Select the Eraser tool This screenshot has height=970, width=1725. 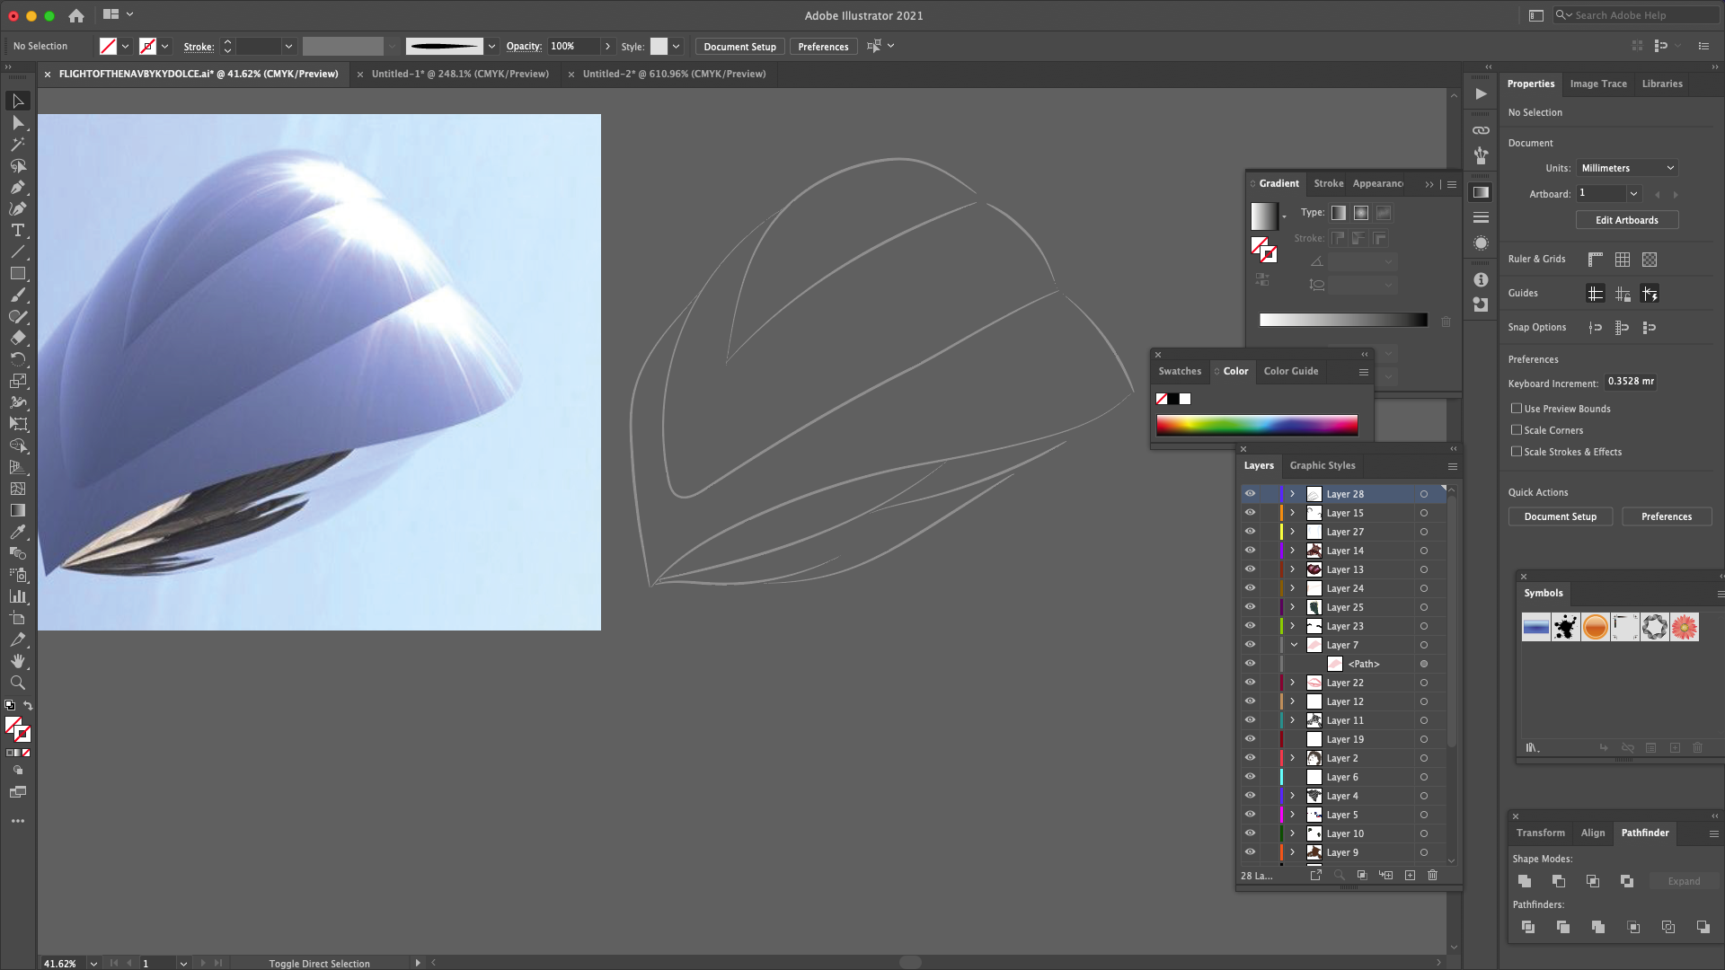[x=18, y=339]
